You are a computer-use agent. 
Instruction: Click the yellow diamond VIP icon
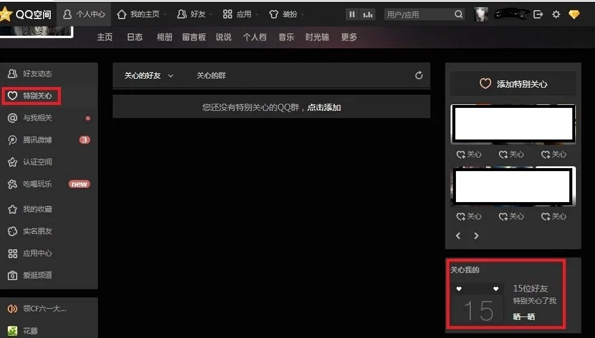(x=574, y=14)
